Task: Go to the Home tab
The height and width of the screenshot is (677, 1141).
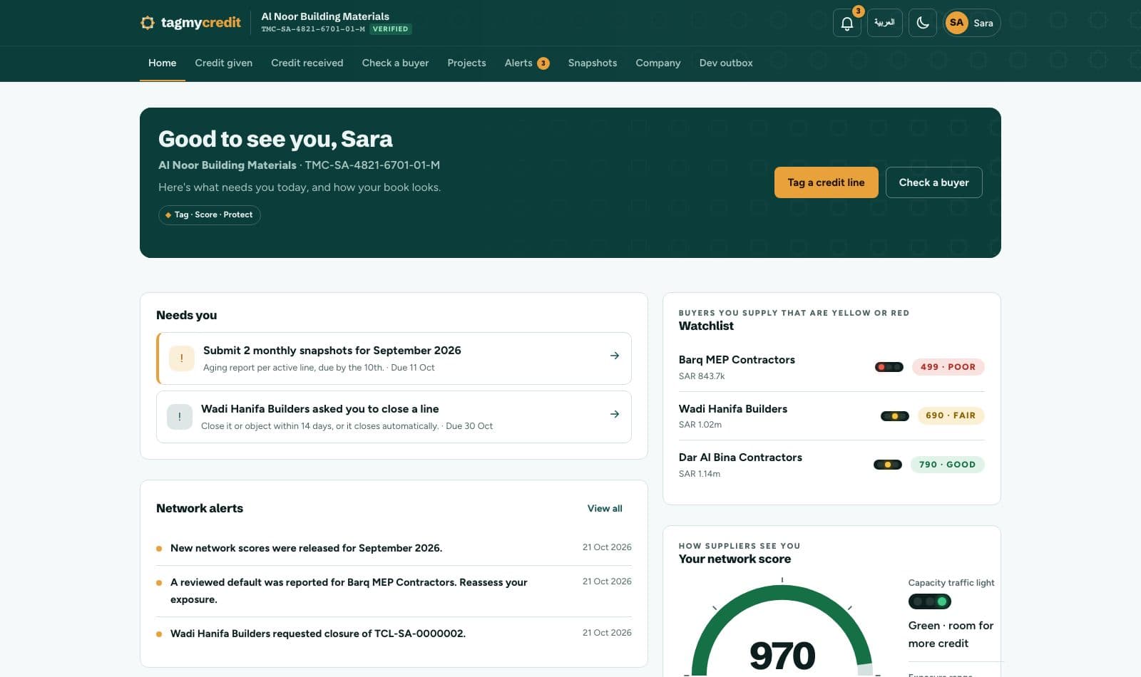Action: (x=163, y=63)
